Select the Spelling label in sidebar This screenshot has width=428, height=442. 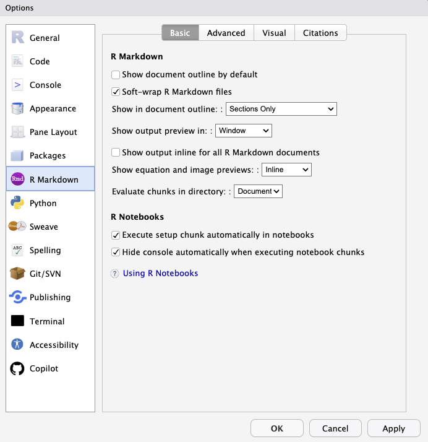pyautogui.click(x=45, y=250)
